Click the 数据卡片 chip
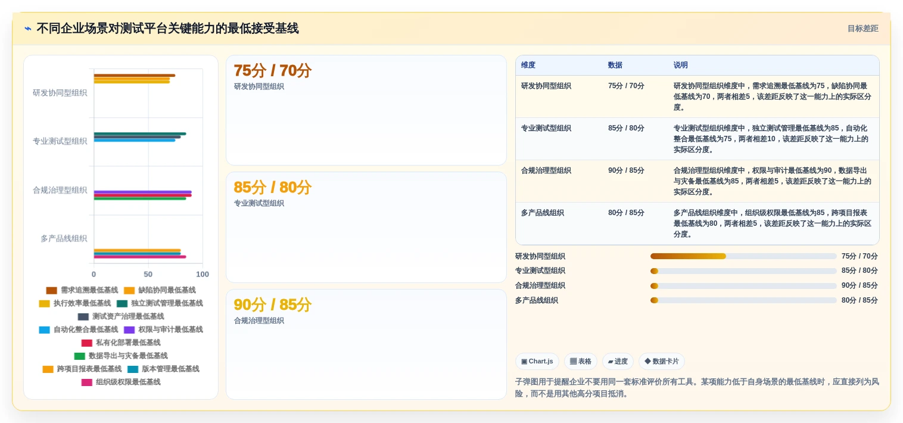The width and height of the screenshot is (903, 423). pos(662,362)
